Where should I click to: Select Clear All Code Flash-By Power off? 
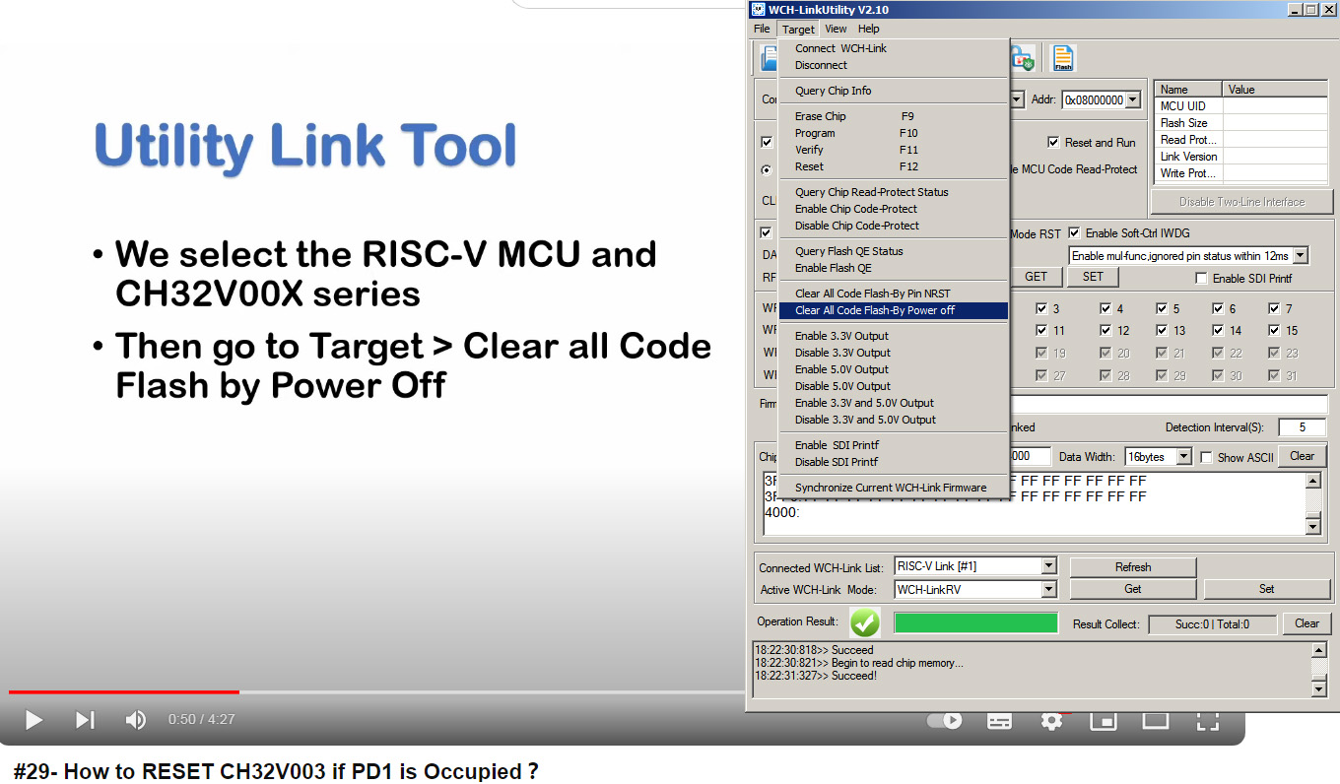pyautogui.click(x=874, y=310)
